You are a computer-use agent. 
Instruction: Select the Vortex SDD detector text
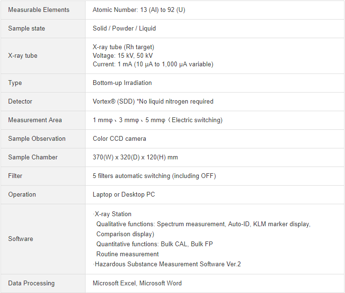[153, 101]
